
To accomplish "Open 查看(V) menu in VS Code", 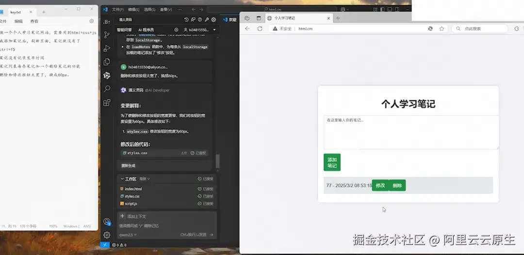I will click(166, 9).
